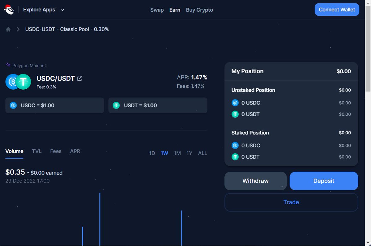Click the breadcrumb chevron separator

[18, 29]
